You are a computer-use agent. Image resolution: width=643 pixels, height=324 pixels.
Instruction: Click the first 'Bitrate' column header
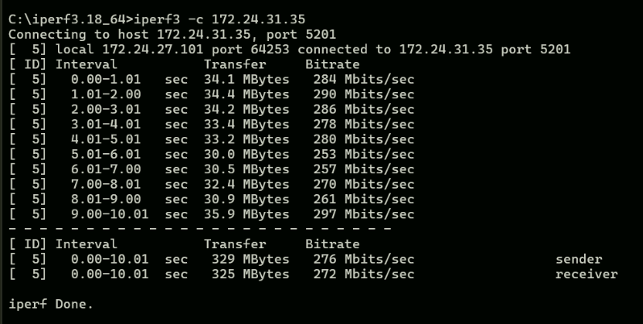(332, 64)
